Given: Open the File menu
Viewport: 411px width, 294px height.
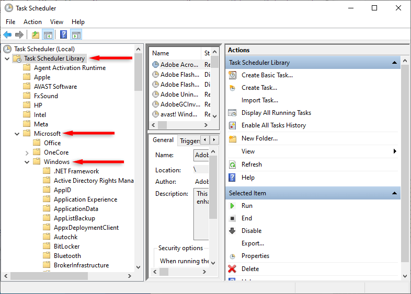Looking at the screenshot, I should point(10,22).
